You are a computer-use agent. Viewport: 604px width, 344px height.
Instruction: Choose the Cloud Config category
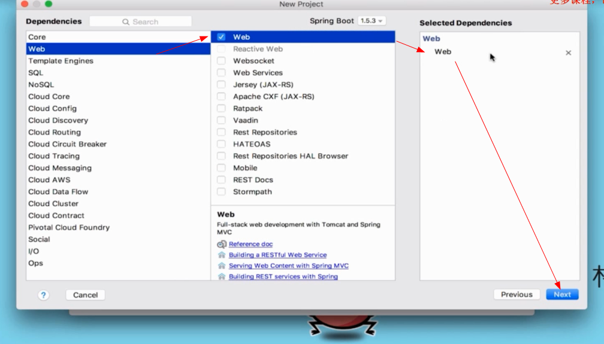point(118,108)
